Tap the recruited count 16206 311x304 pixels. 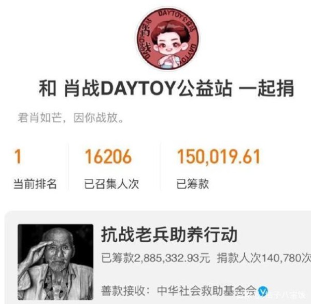[x=108, y=156]
